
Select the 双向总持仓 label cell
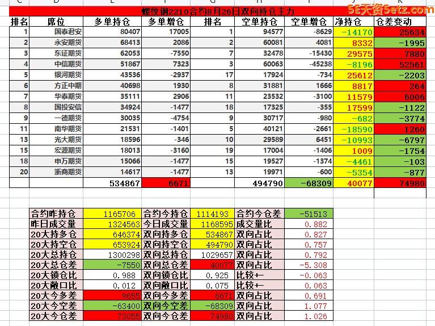pos(166,254)
